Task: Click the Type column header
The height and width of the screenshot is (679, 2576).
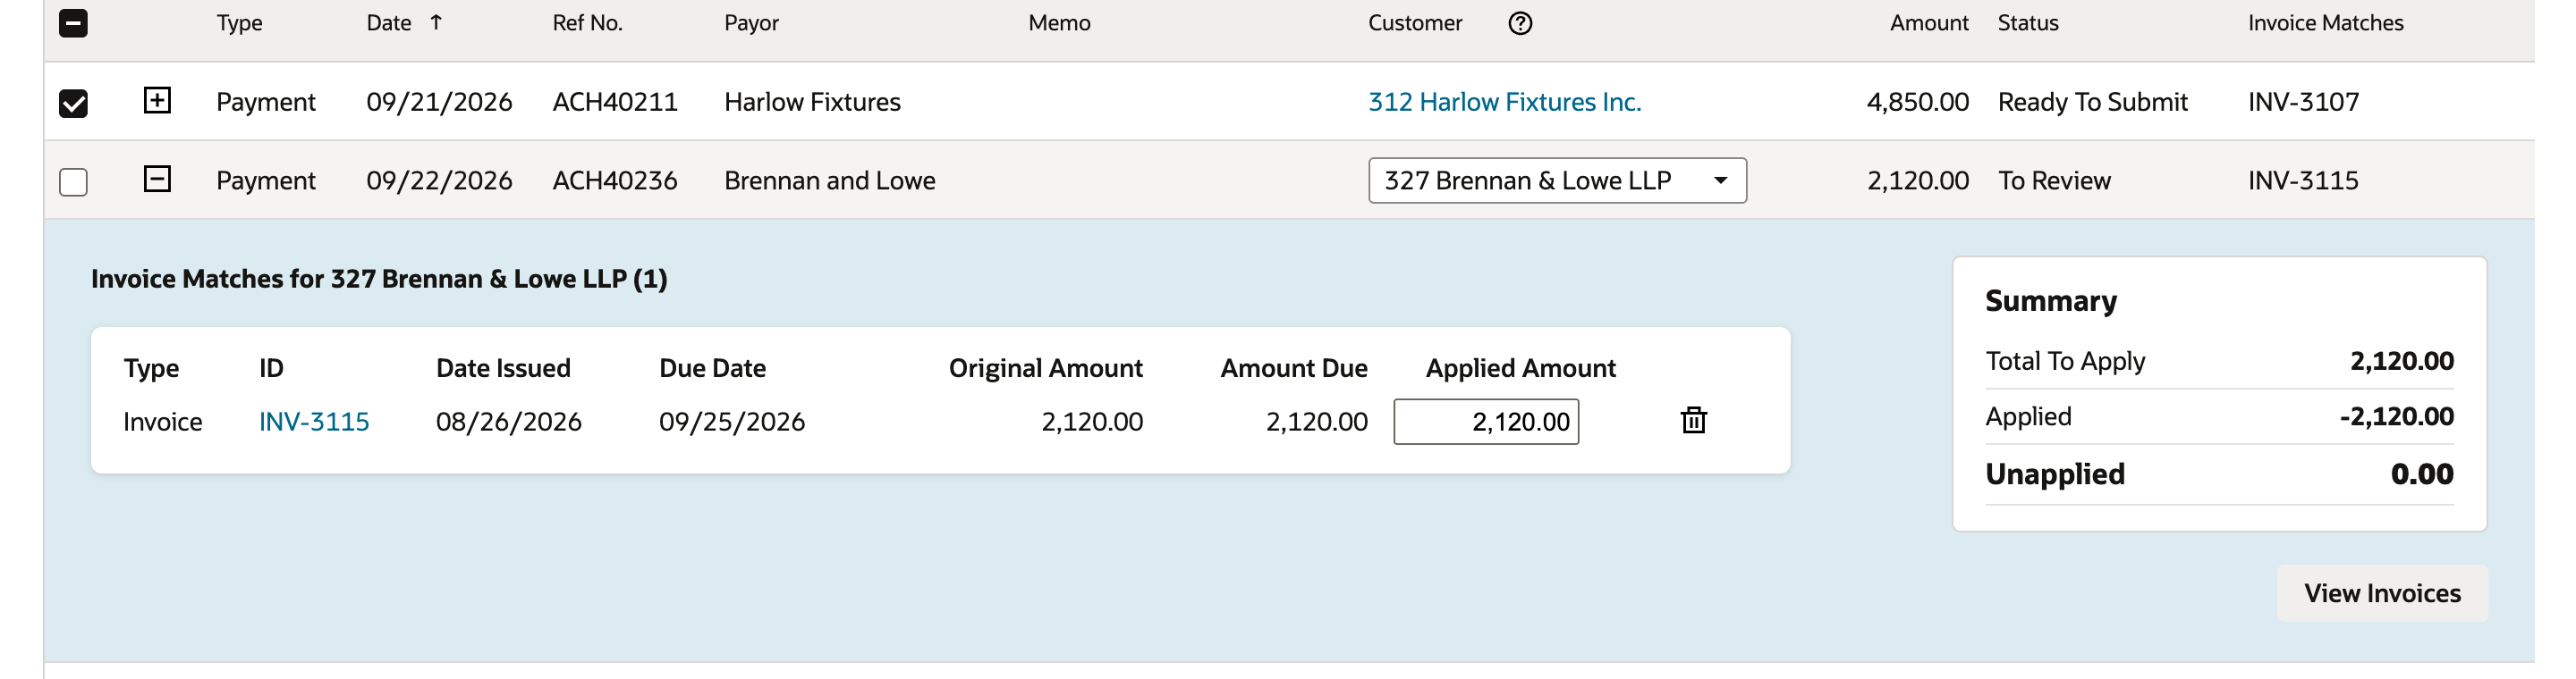Action: coord(239,23)
